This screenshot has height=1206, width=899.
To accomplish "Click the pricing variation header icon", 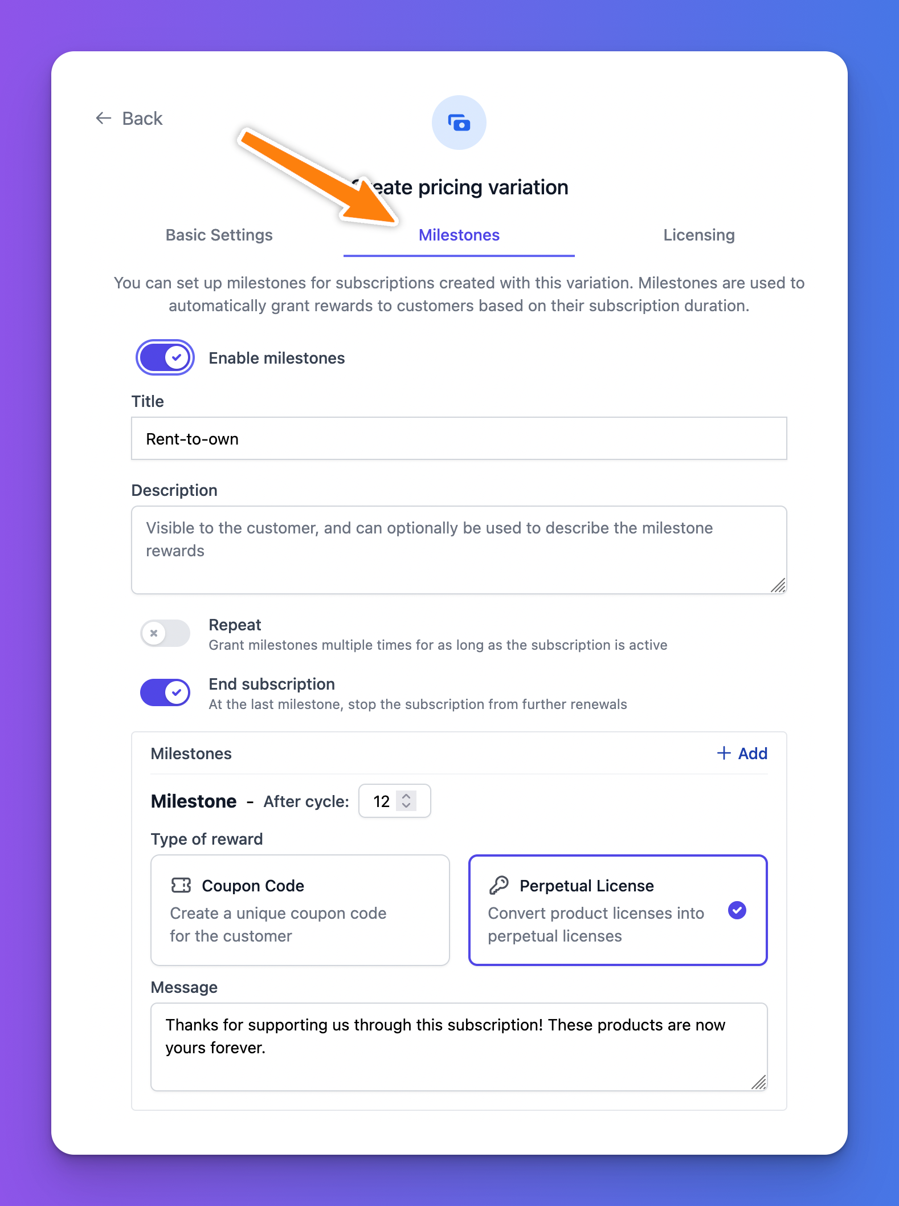I will (x=459, y=123).
